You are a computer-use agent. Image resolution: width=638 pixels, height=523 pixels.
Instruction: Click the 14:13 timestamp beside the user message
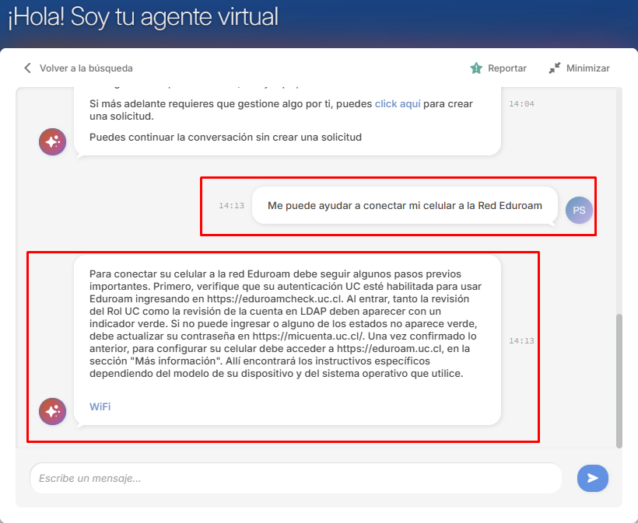coord(231,206)
